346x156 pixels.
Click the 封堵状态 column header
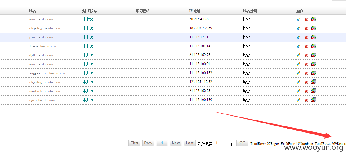90,11
